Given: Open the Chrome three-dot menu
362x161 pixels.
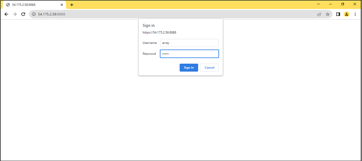Looking at the screenshot, I should click(x=355, y=14).
